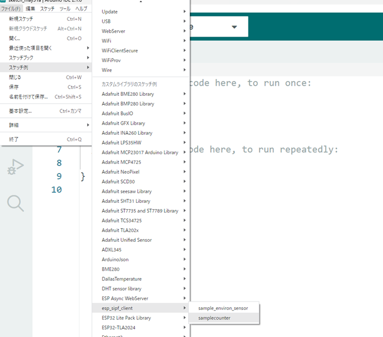Expand Adafruit MCP4725 examples
The height and width of the screenshot is (337, 383).
[141, 162]
